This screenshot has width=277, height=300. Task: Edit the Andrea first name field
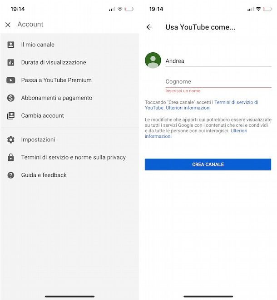(218, 61)
